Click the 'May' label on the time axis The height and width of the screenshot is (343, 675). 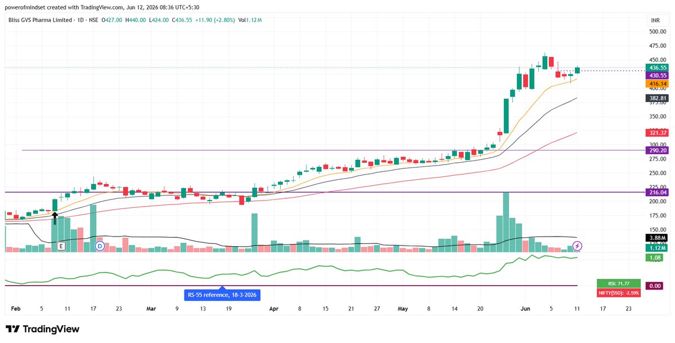point(403,309)
